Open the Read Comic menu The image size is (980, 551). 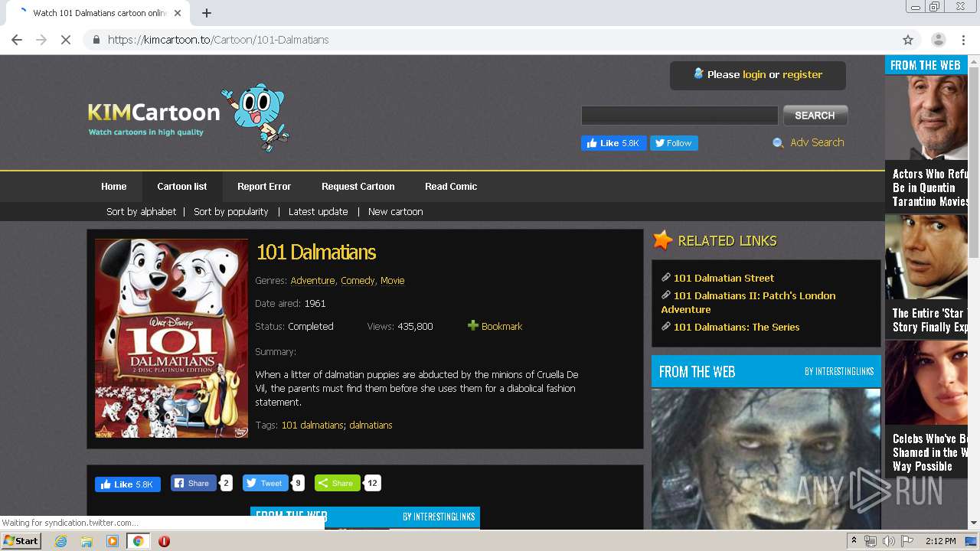pos(451,187)
